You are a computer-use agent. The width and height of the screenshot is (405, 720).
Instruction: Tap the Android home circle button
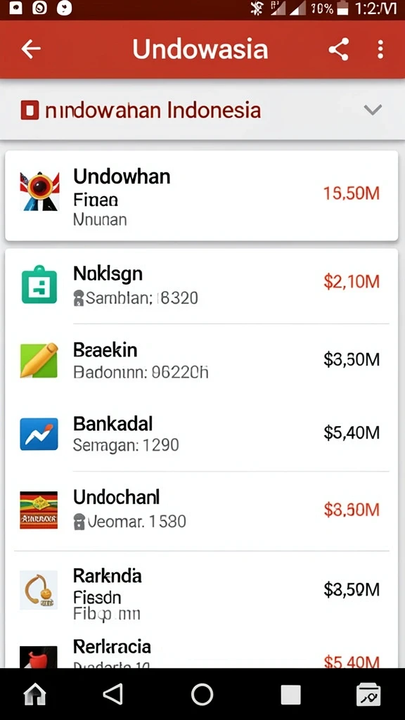[202, 694]
